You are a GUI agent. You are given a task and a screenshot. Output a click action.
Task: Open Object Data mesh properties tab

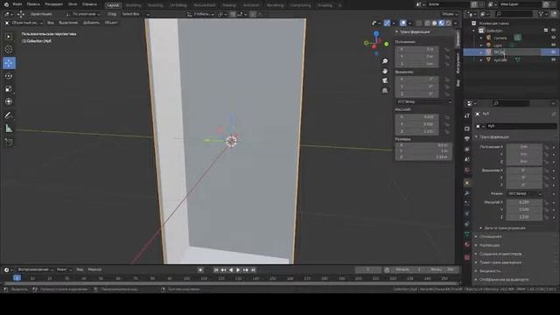coord(467,234)
